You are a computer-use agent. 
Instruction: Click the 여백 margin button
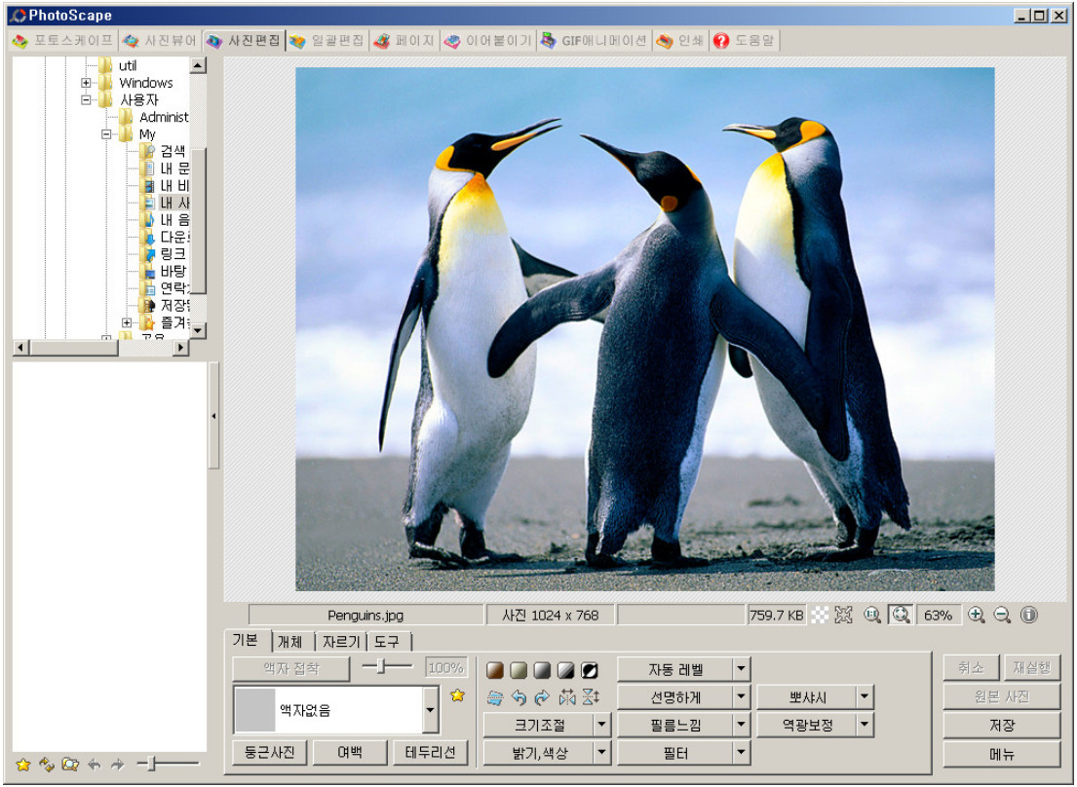[350, 753]
